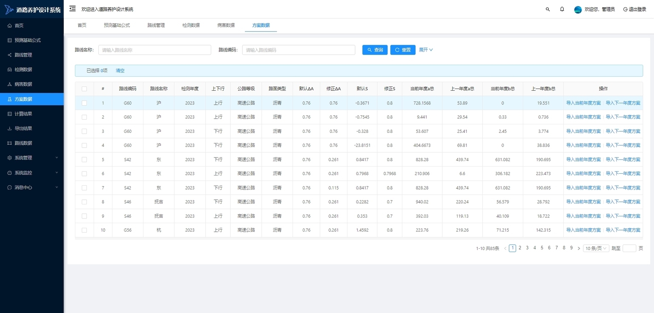Open the notification bell icon
This screenshot has width=654, height=313.
(562, 9)
